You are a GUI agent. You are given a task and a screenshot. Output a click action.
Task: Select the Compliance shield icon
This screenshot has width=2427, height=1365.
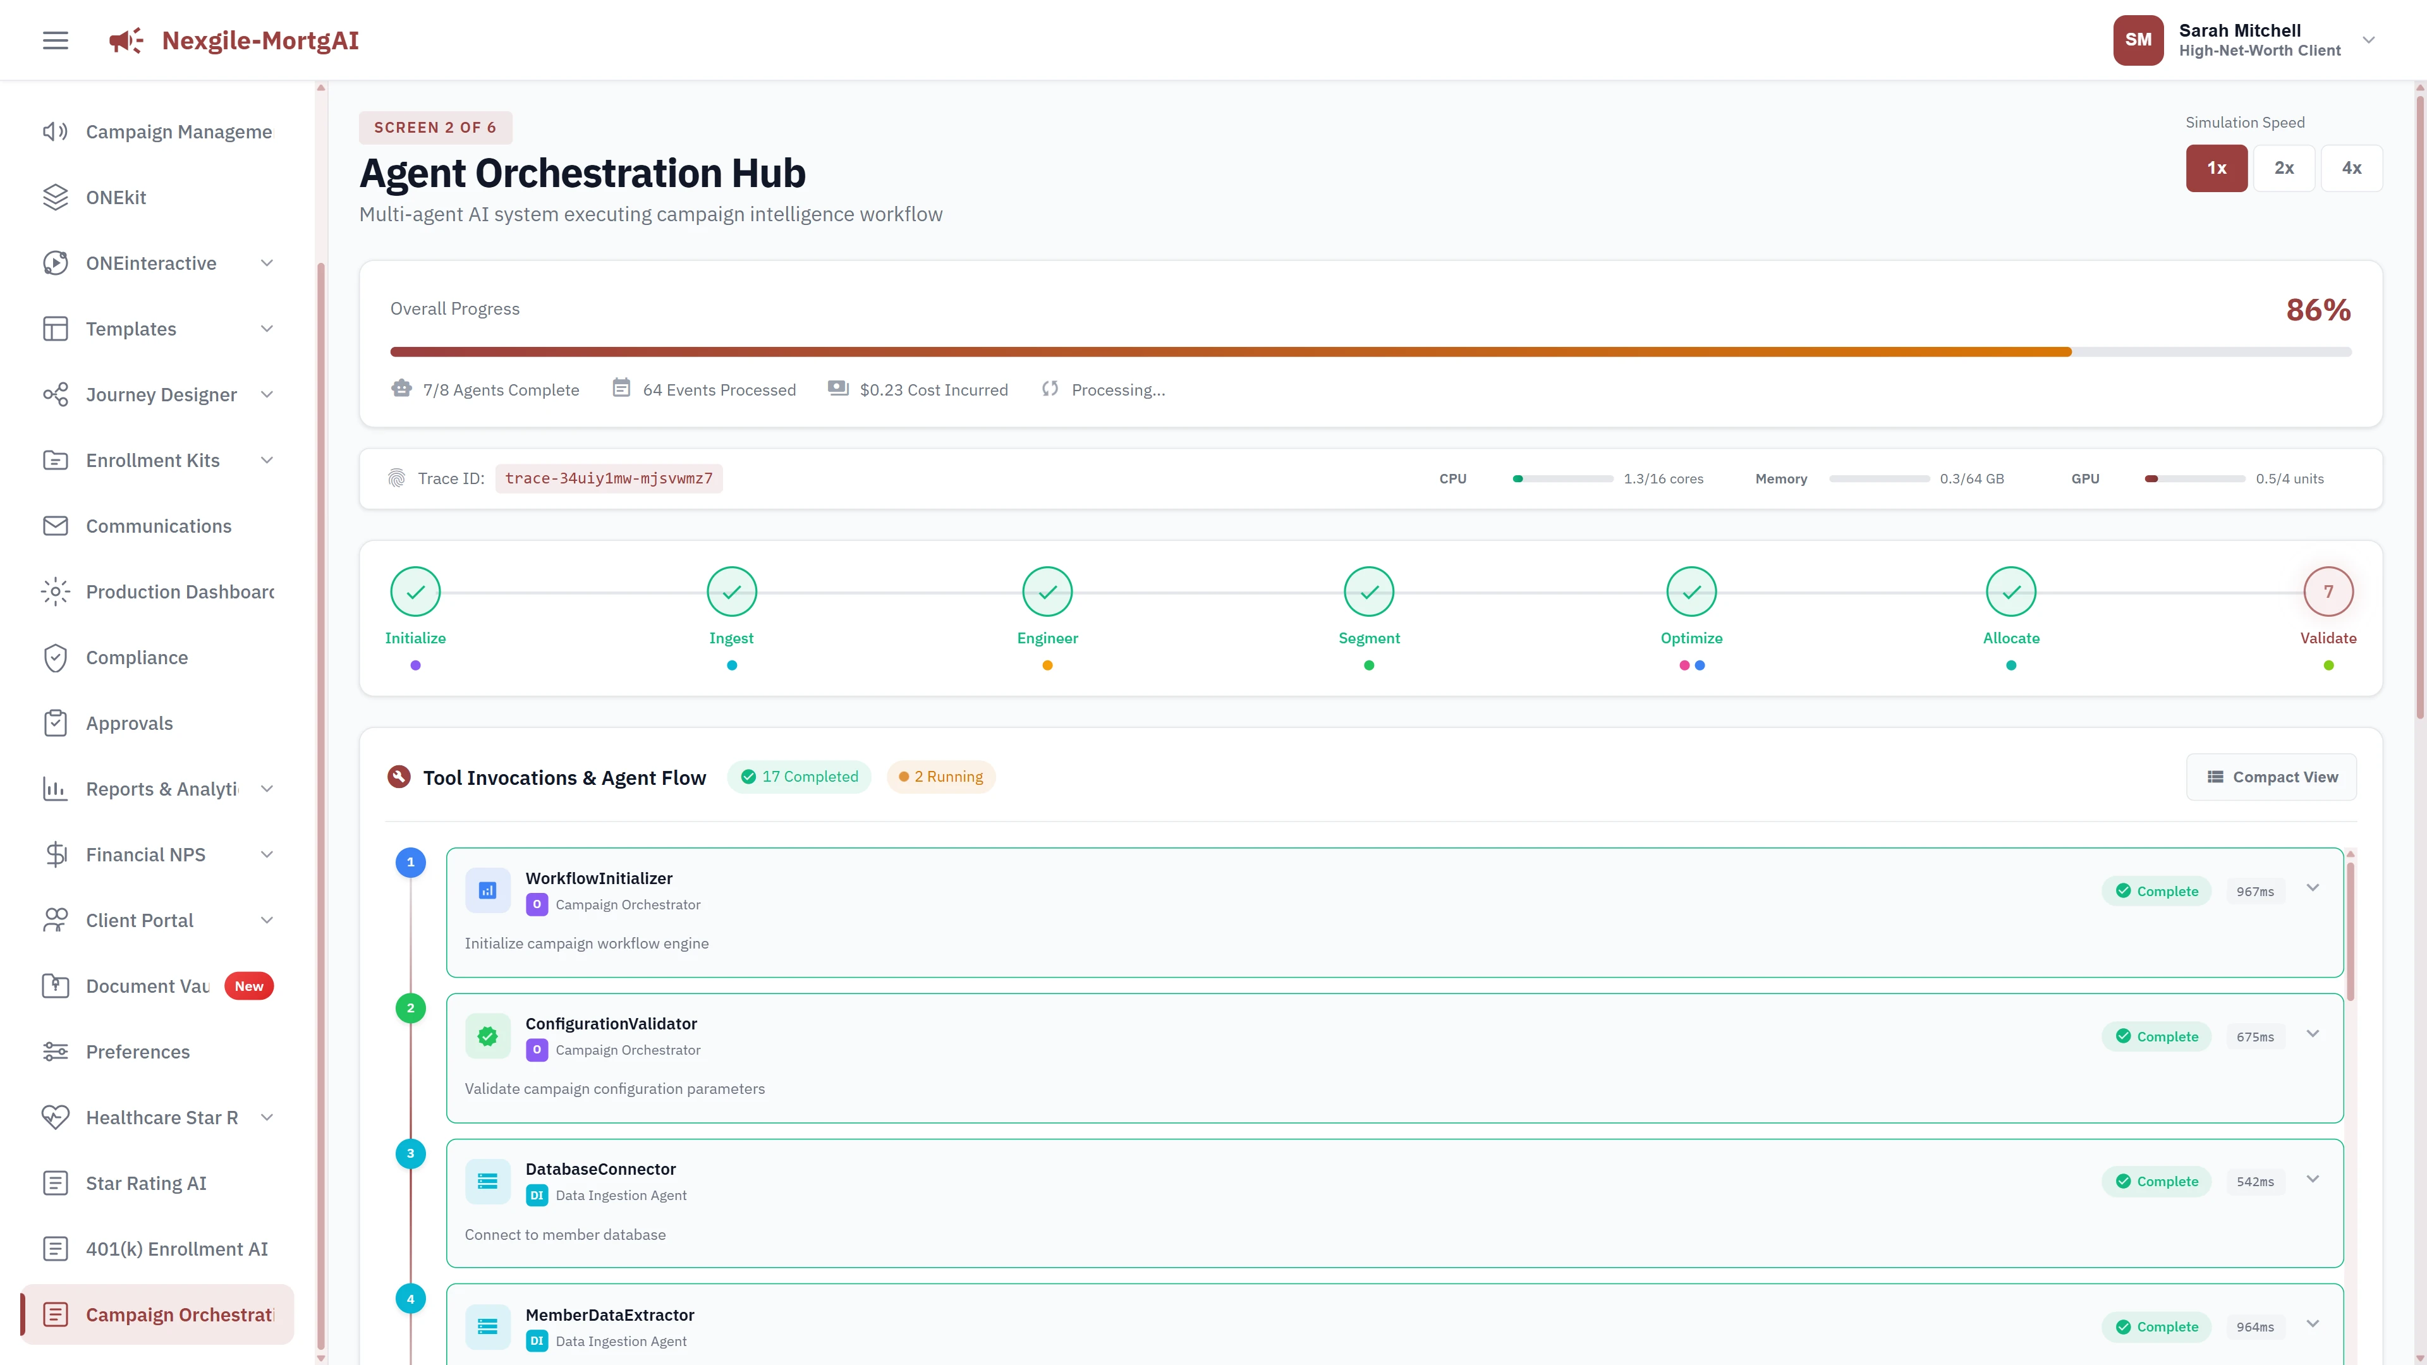click(x=54, y=657)
